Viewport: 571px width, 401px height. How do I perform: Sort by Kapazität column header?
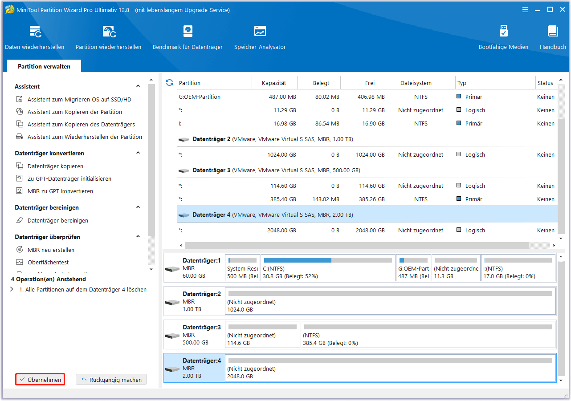click(274, 83)
